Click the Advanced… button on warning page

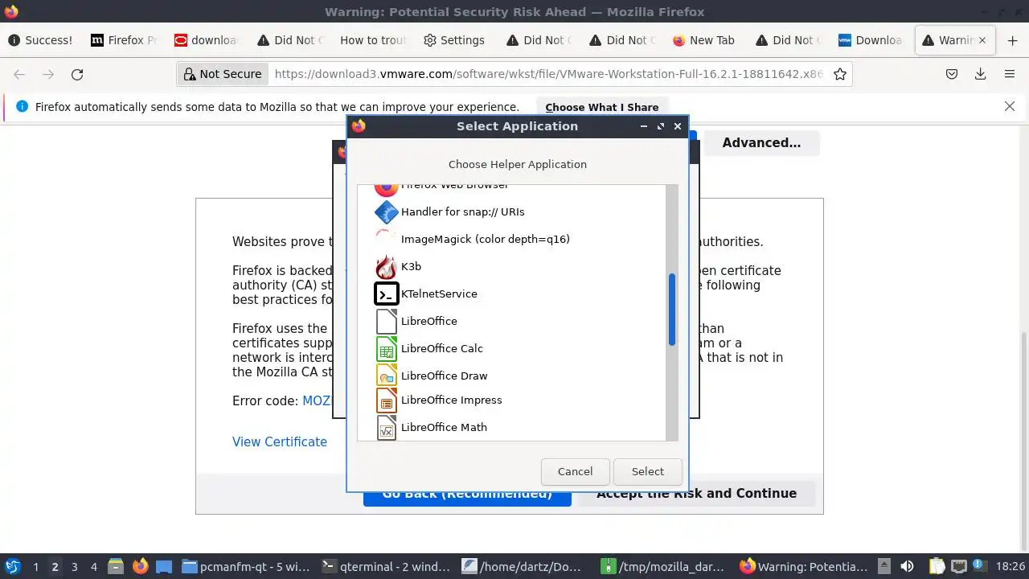761,143
